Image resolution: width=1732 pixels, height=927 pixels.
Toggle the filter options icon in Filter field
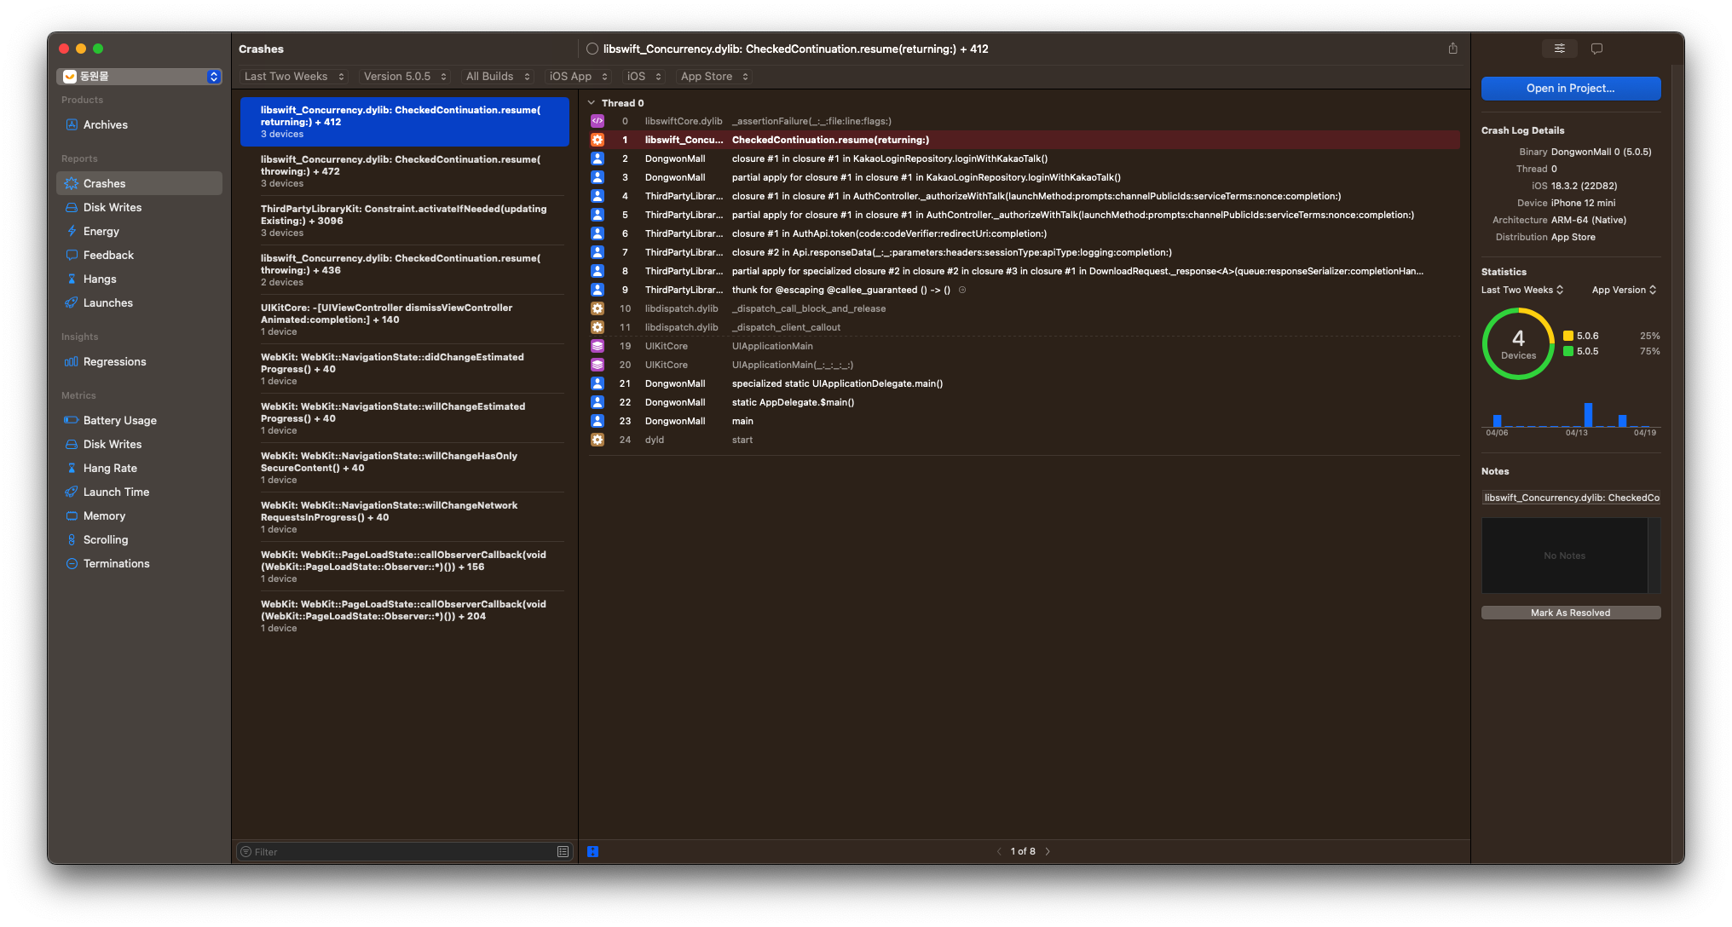coord(563,851)
